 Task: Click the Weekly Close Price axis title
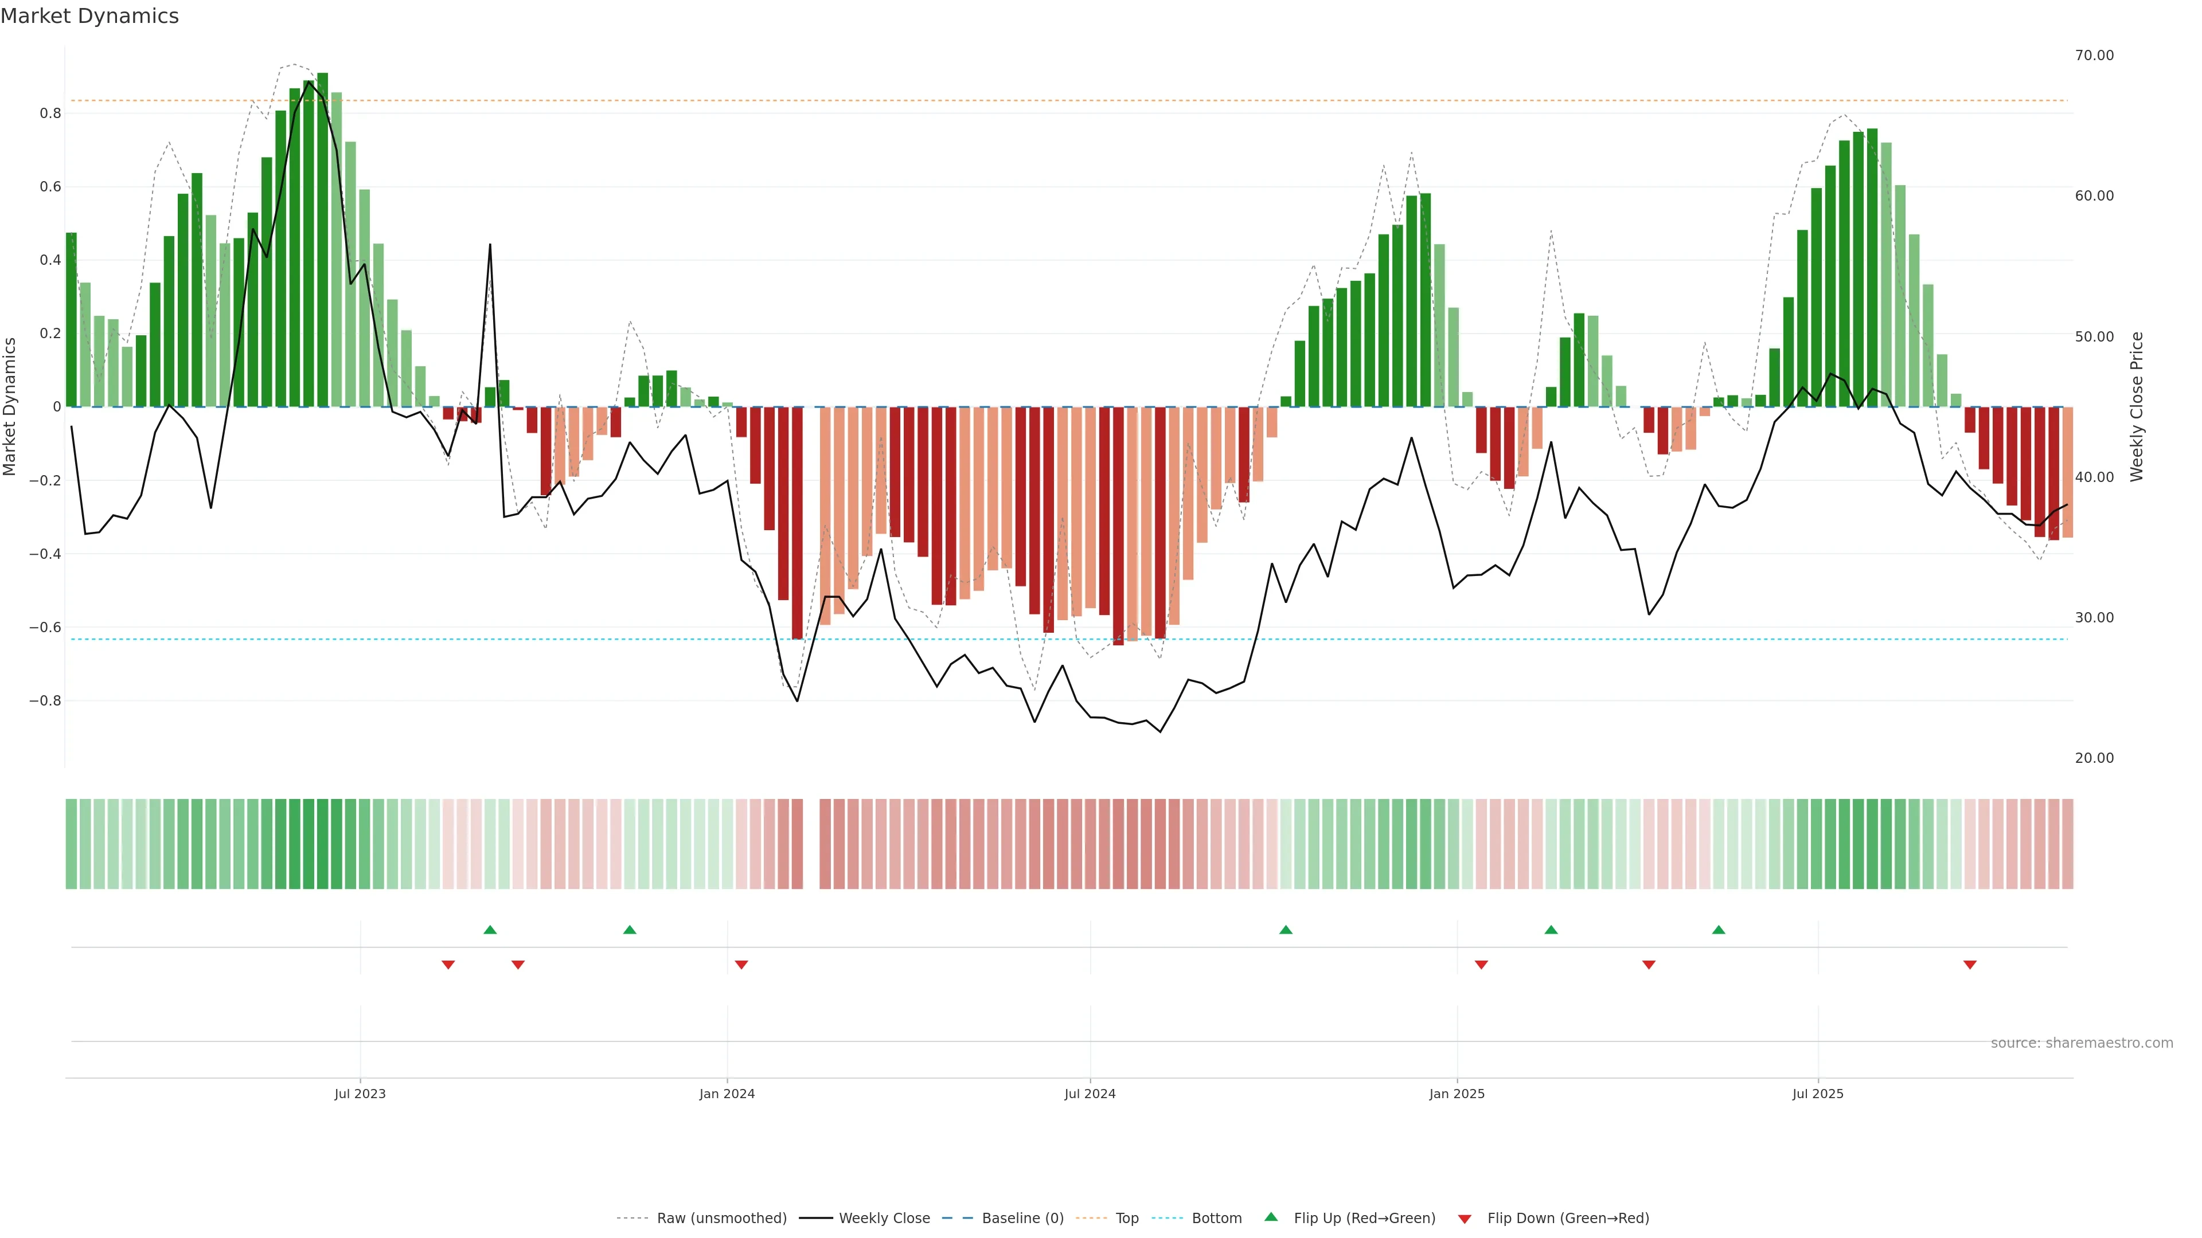tap(2137, 407)
